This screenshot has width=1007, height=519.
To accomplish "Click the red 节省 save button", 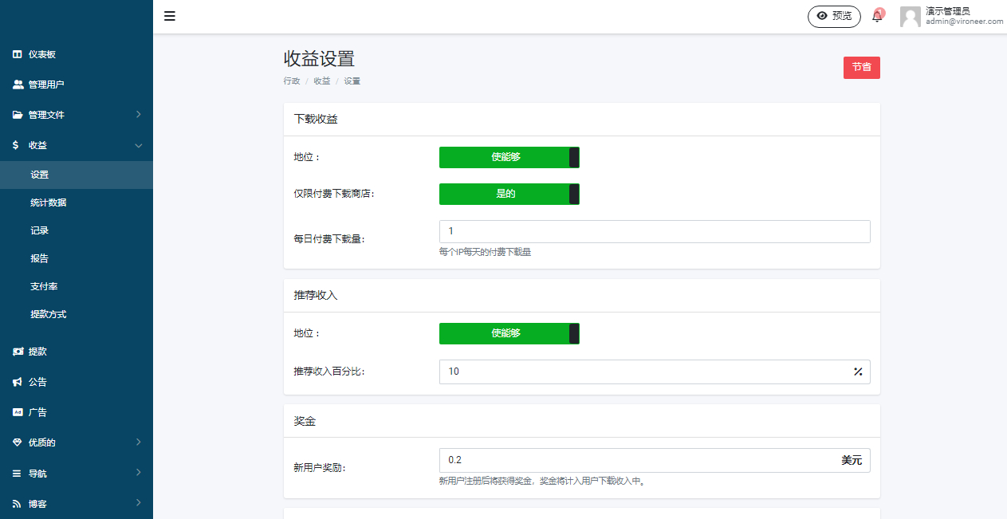I will (x=861, y=68).
